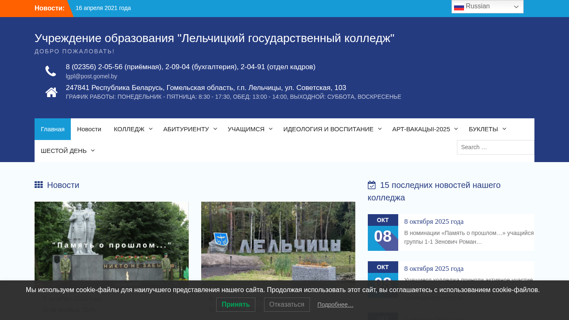Viewport: 569px width, 320px height.
Task: Accept cookies with the Принять button
Action: (x=235, y=305)
